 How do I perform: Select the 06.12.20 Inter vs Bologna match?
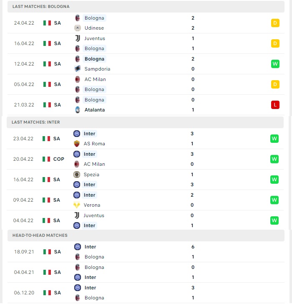click(x=146, y=293)
